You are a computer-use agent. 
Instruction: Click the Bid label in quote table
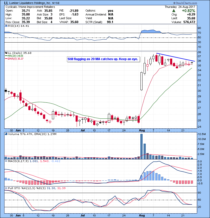39,18
